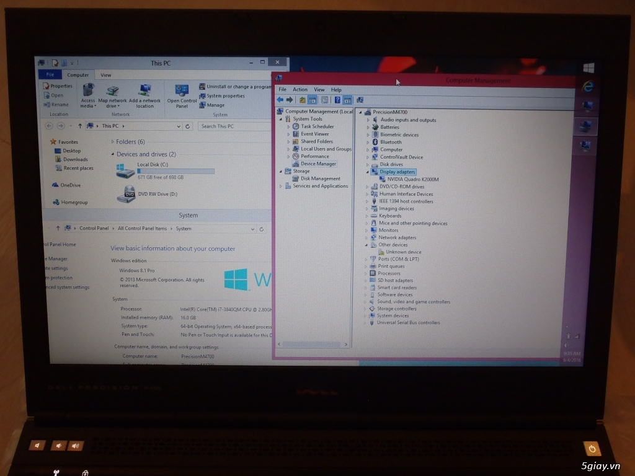The height and width of the screenshot is (476, 635).
Task: Click Add a network location button
Action: pyautogui.click(x=144, y=96)
